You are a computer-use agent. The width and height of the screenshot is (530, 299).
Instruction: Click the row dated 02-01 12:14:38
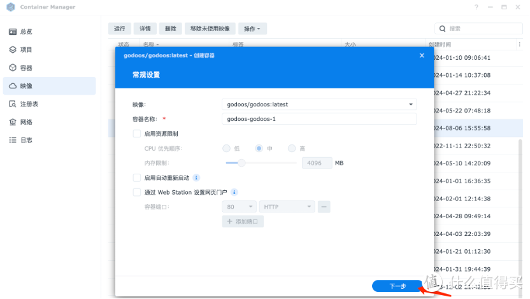[x=478, y=198]
